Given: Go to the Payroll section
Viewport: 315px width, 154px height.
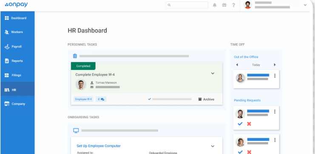Looking at the screenshot, I should [x=17, y=47].
